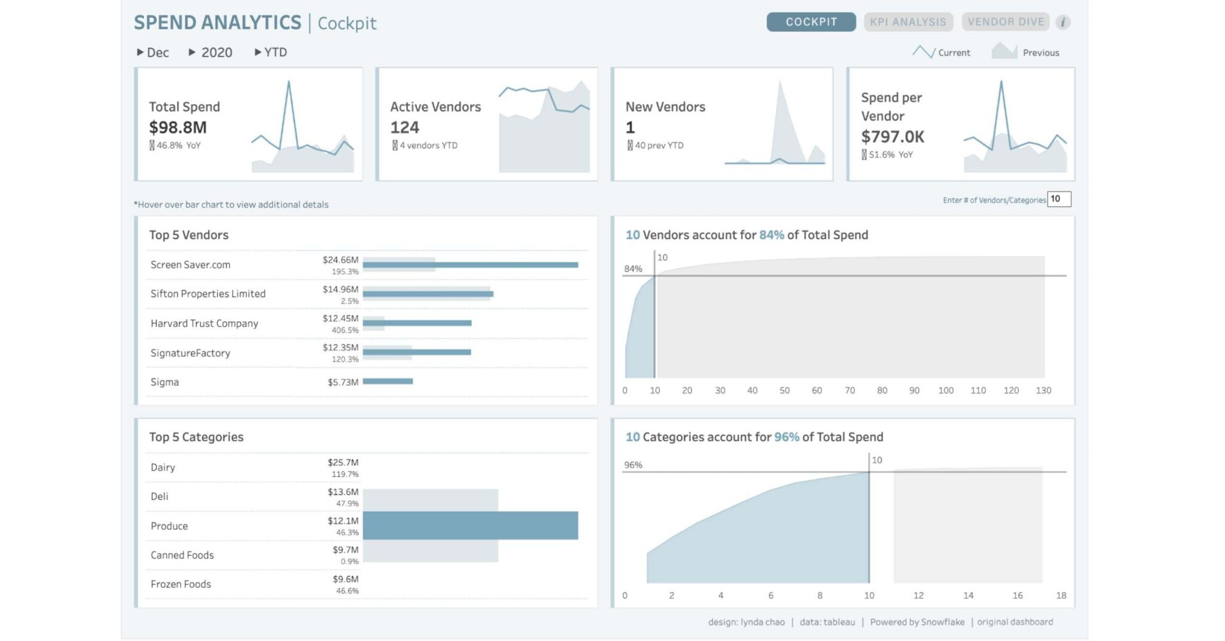Click the Powered by Snowflake link
This screenshot has width=1225, height=641.
[917, 622]
